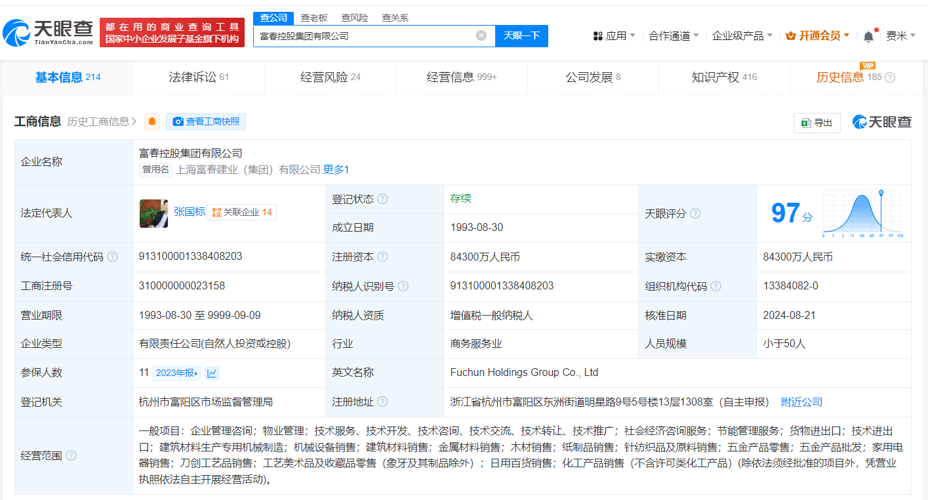Screen dimensions: 928x500
Task: Click the 应用 grid icon
Action: pos(597,35)
